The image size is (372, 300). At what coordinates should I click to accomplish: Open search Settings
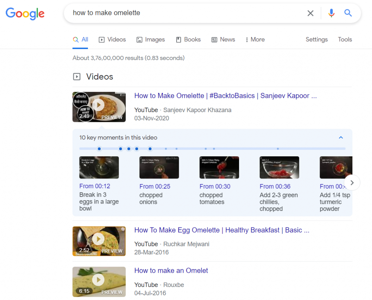coord(316,40)
